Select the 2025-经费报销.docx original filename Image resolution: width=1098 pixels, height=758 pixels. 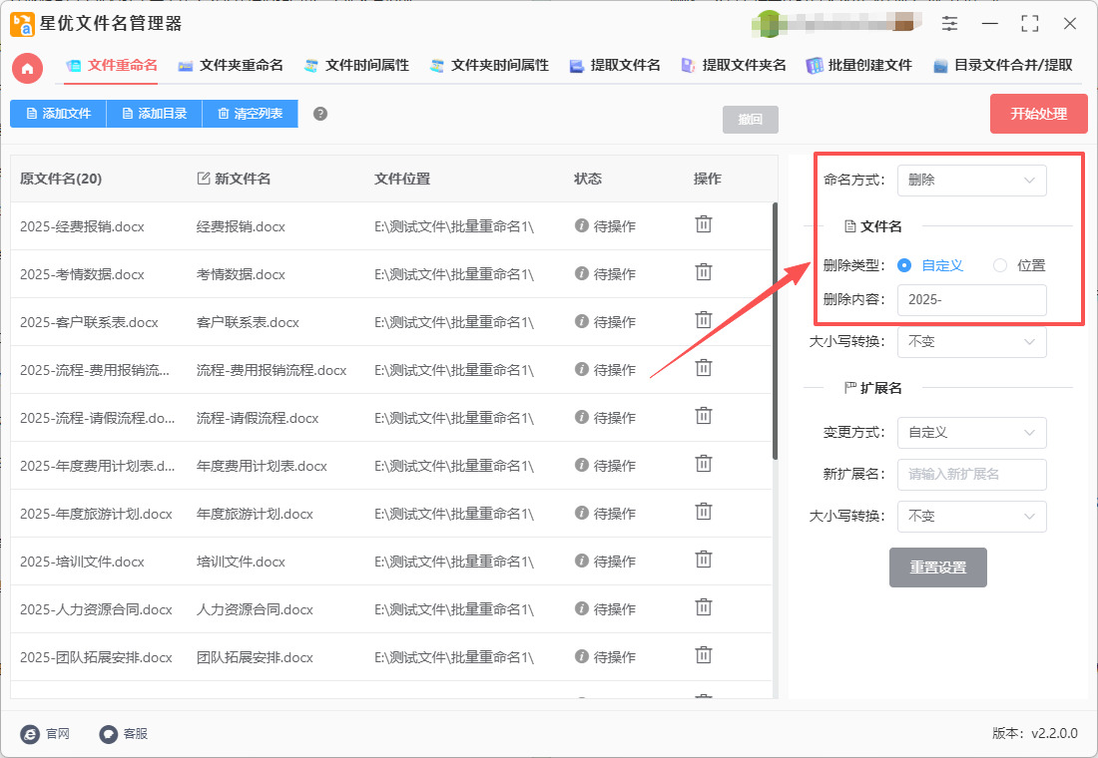[x=82, y=226]
